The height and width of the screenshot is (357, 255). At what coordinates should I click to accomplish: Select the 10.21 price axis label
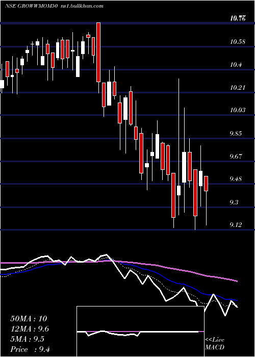(238, 87)
